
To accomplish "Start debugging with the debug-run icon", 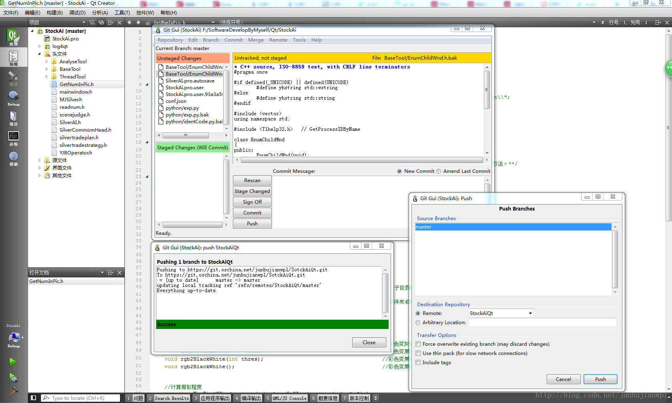I will 13,377.
